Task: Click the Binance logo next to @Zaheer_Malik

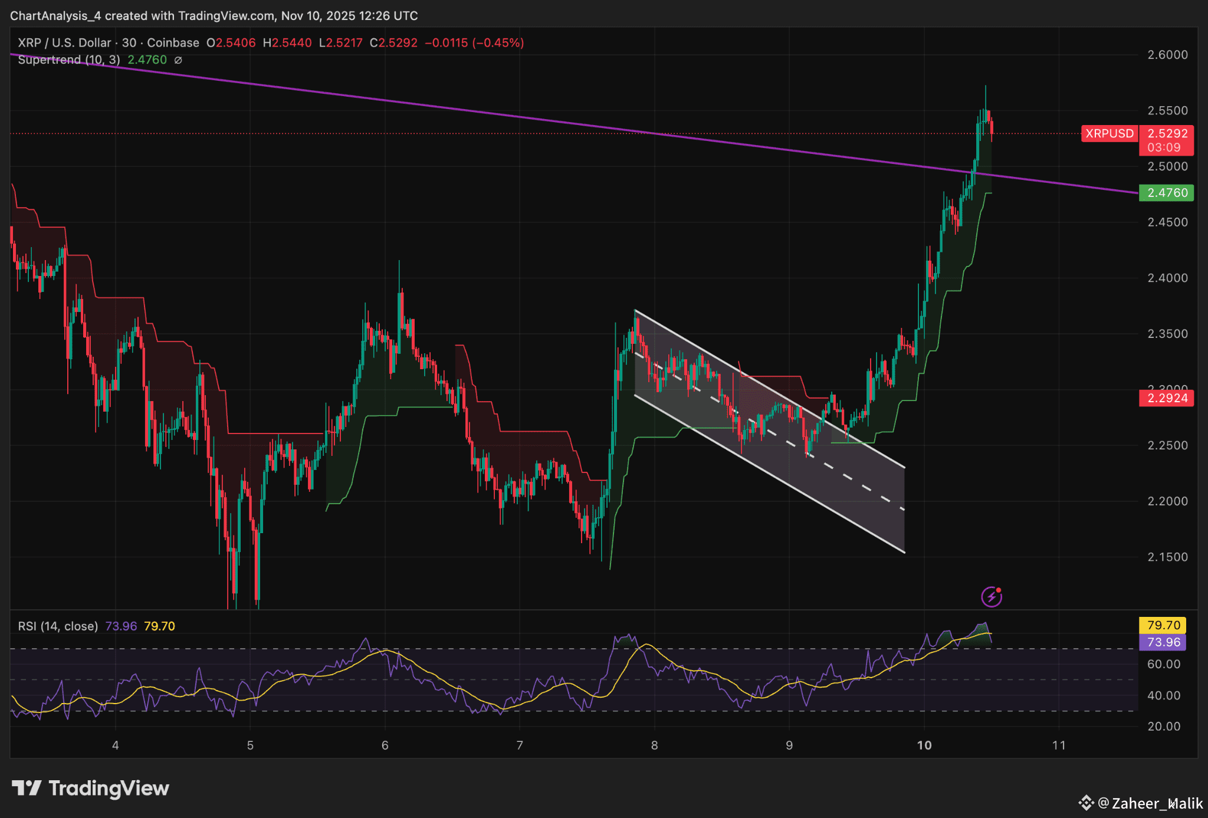Action: (x=1086, y=803)
